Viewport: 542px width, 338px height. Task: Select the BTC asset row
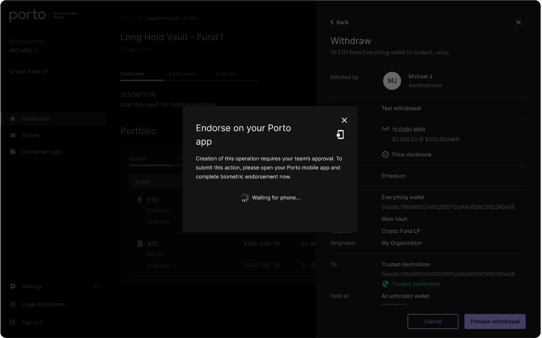222,254
